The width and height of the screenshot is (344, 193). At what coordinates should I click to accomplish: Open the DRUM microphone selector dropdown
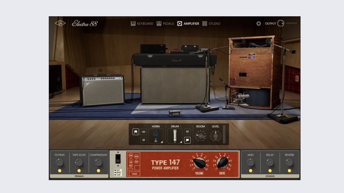pyautogui.click(x=175, y=136)
